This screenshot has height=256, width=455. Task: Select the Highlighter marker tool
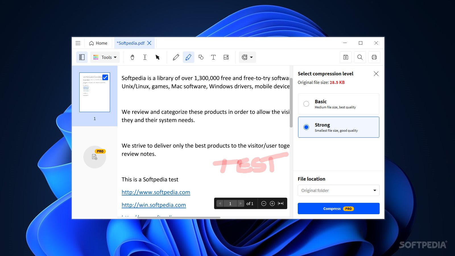tap(189, 57)
